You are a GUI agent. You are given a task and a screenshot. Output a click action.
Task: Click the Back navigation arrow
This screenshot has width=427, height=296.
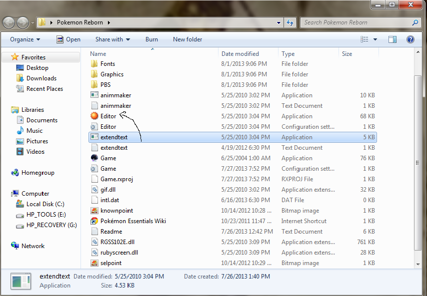coord(9,22)
